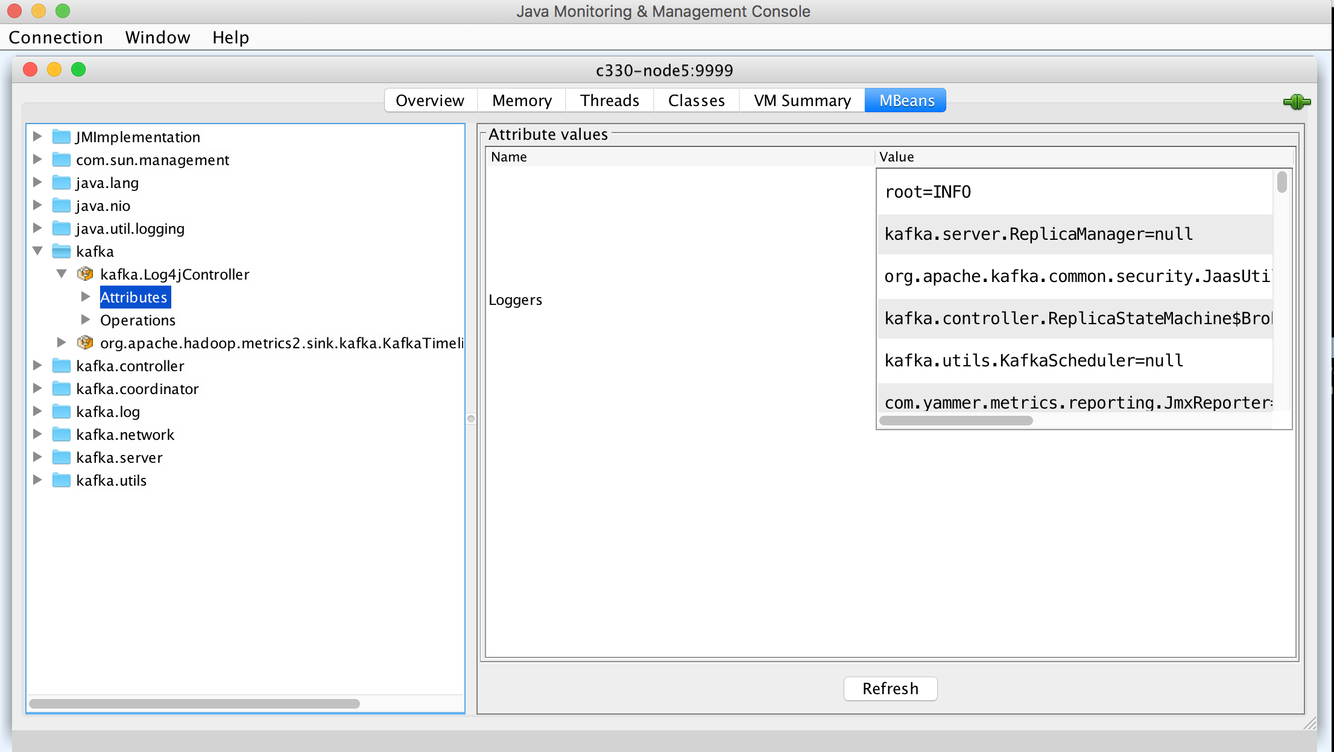
Task: Expand the java.util.logging node
Action: 37,228
